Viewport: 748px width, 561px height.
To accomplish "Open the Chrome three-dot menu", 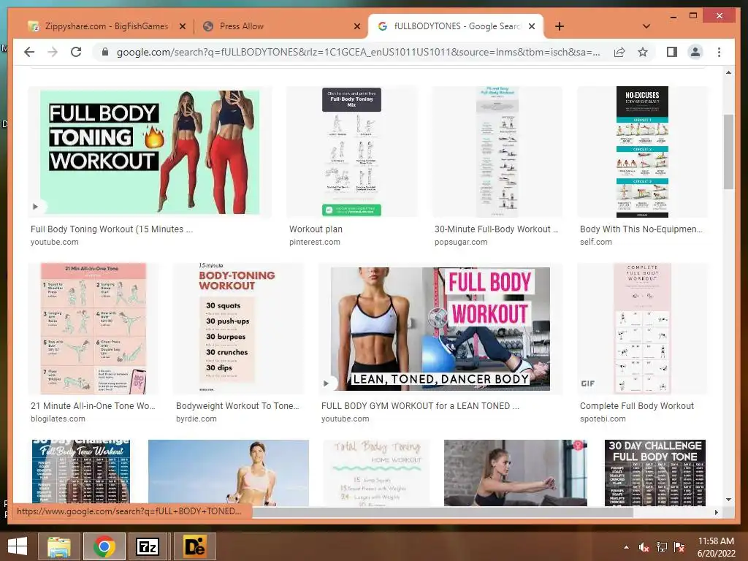I will [x=719, y=52].
